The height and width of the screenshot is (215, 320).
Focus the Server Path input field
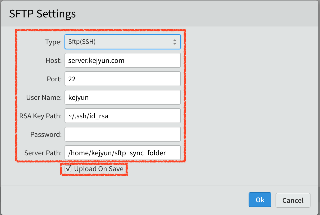(123, 153)
